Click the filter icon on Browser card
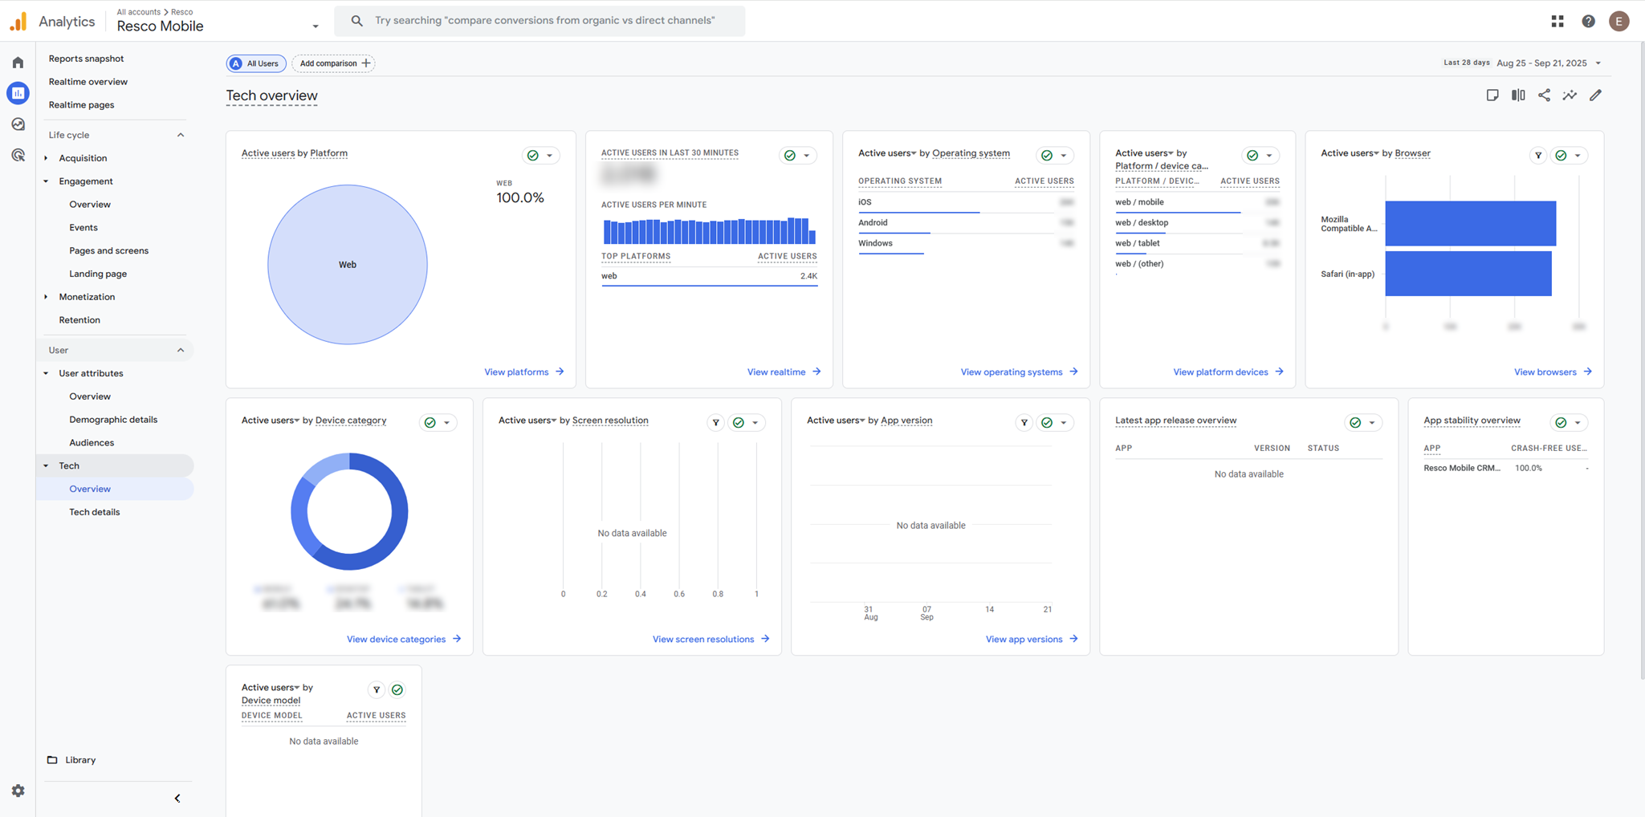 tap(1537, 156)
